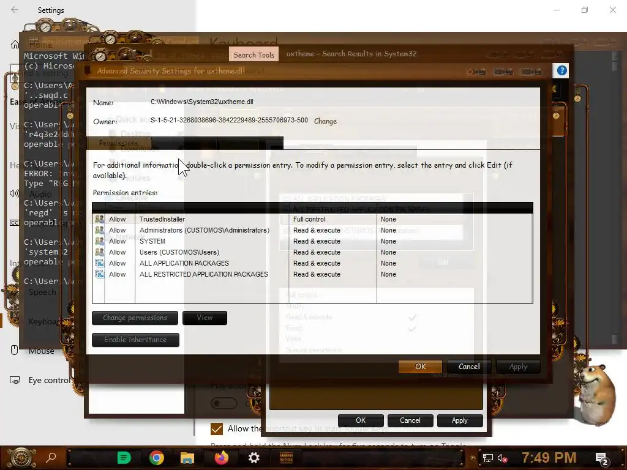
Task: Open Eye control in Settings sidebar
Action: [49, 380]
